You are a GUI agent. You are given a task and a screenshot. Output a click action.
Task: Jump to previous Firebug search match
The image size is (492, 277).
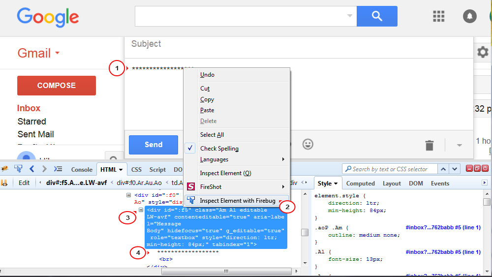[443, 169]
